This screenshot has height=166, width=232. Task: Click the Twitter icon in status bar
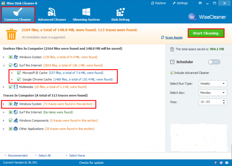coord(221,163)
